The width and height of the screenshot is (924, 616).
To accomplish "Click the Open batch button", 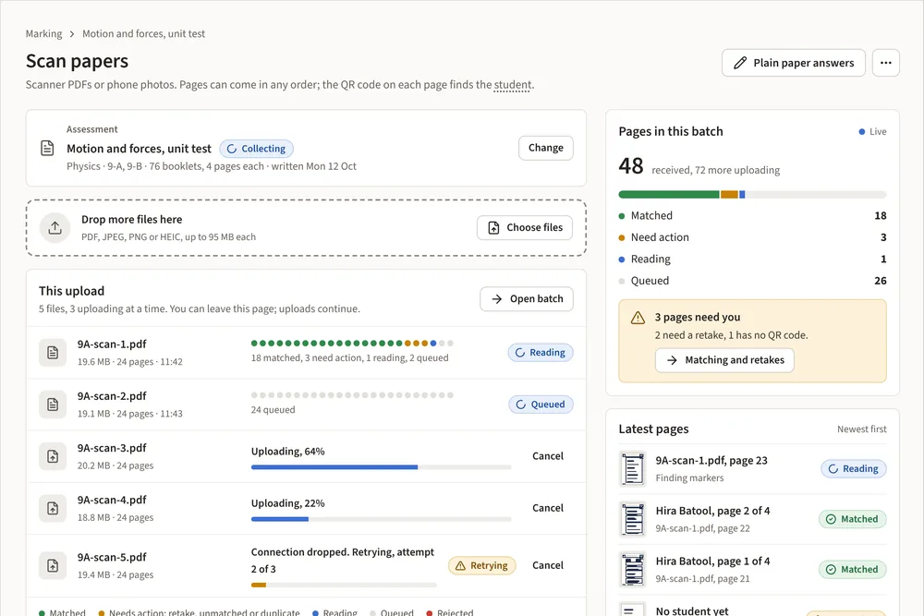I will (527, 298).
